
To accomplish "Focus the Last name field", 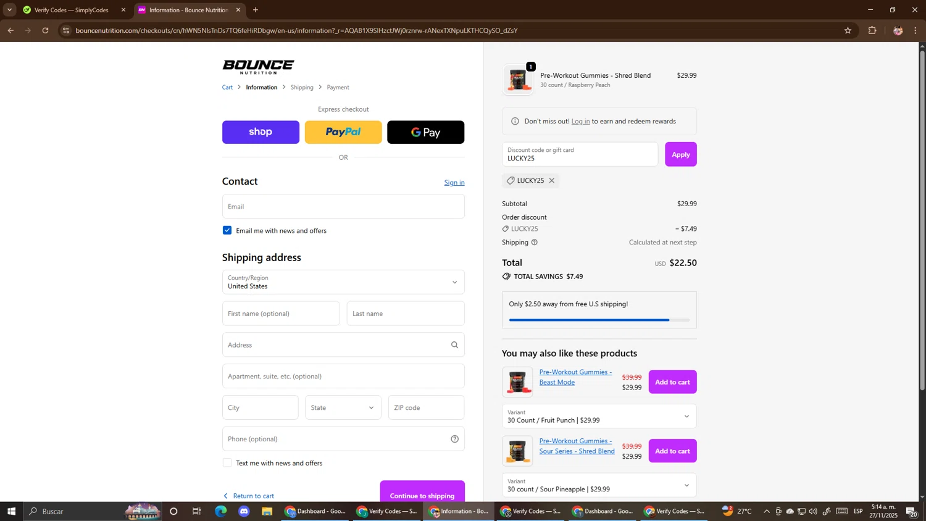I will (406, 314).
